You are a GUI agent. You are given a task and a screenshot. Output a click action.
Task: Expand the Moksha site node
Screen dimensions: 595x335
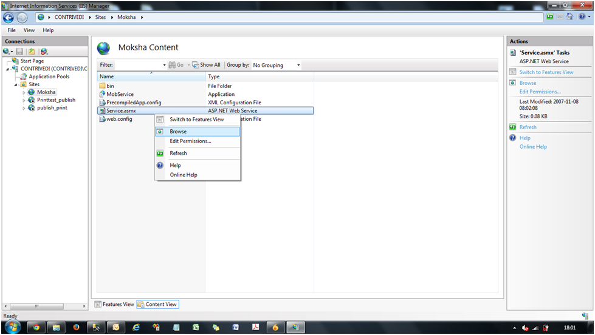pyautogui.click(x=24, y=92)
